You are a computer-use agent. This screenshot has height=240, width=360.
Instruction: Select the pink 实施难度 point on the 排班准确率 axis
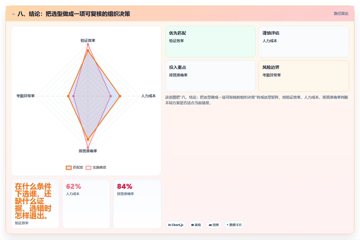88,148
